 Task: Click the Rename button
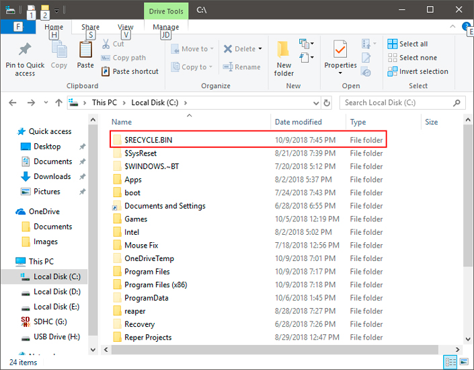coord(241,67)
